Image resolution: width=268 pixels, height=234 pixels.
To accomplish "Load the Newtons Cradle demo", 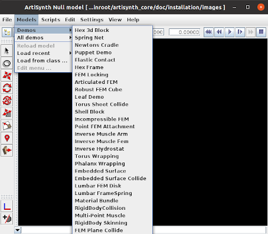I will point(113,45).
